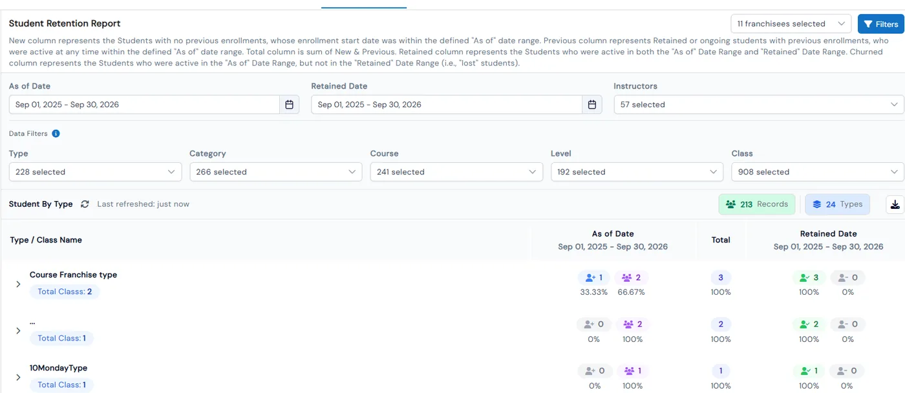
Task: Click previous students badge in 10MondayType row
Action: coord(632,371)
